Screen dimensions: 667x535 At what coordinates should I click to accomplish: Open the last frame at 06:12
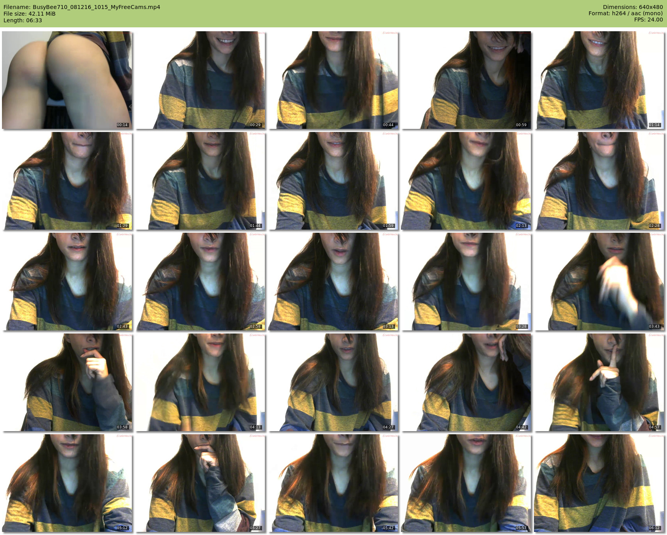[600, 483]
